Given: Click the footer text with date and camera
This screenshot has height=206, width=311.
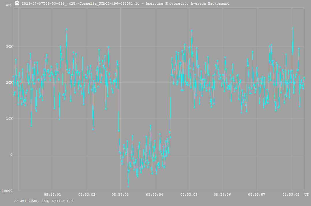Looking at the screenshot, I should click(x=43, y=201).
